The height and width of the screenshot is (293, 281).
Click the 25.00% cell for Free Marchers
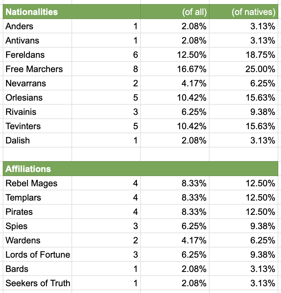coord(244,69)
